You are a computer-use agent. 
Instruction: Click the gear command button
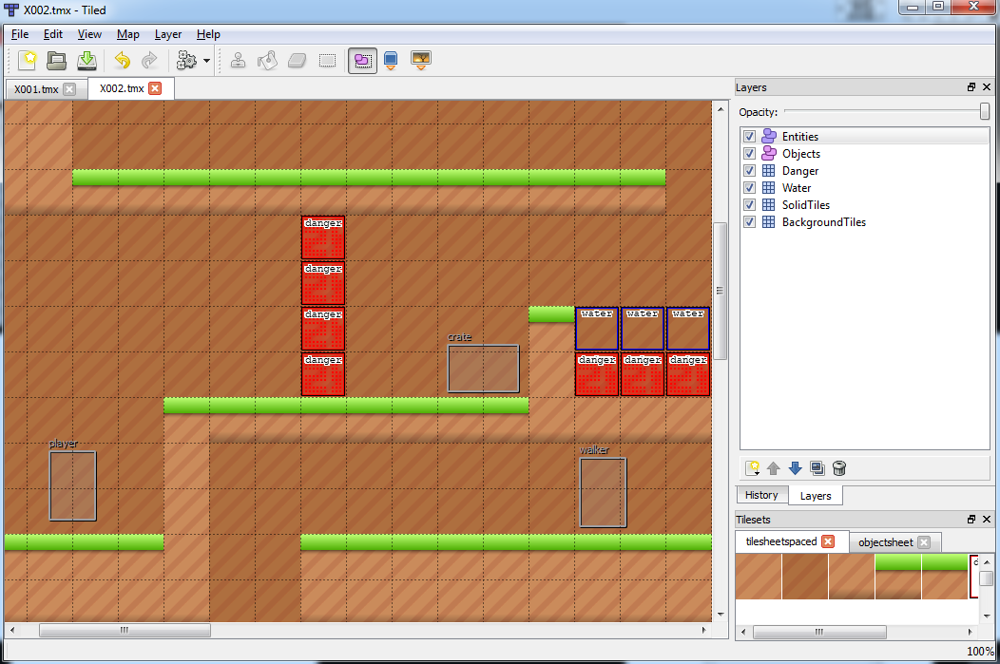(186, 61)
